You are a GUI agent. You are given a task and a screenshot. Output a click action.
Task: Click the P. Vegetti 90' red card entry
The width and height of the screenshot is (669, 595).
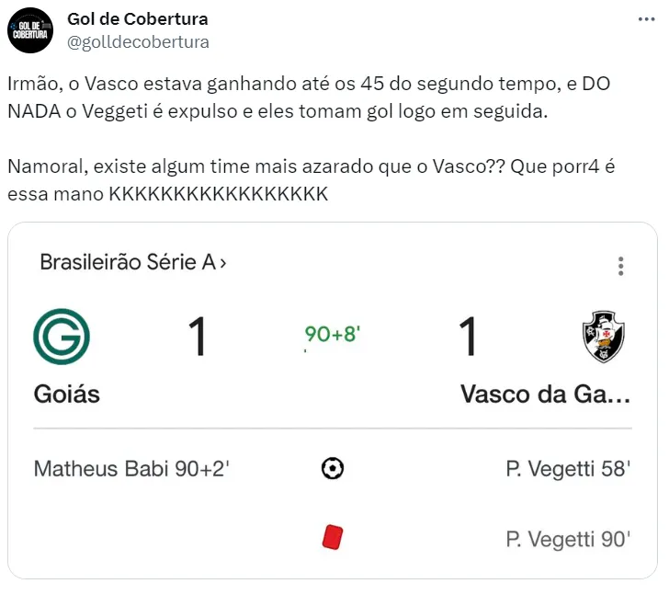tap(568, 539)
